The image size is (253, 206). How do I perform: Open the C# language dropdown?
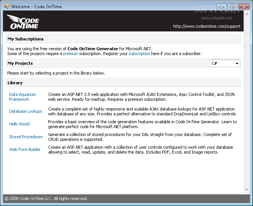[225, 63]
